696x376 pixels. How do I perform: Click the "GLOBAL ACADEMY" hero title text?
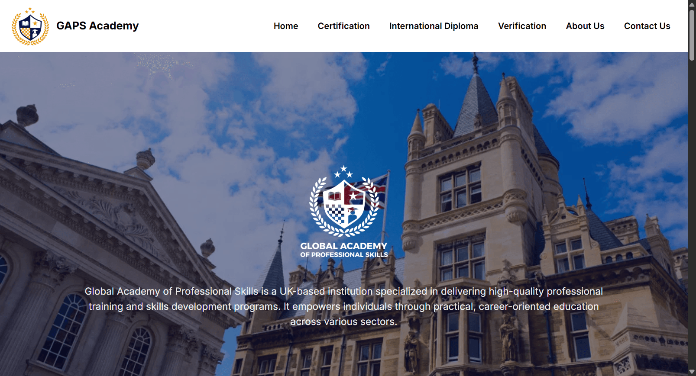343,246
